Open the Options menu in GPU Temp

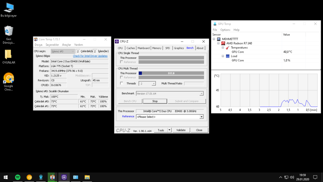pos(225,30)
